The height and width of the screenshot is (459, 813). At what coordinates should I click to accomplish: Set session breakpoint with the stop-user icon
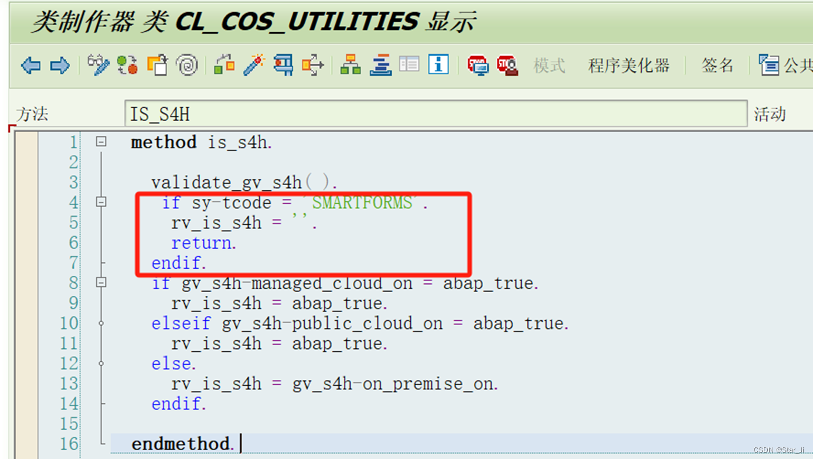[x=506, y=65]
